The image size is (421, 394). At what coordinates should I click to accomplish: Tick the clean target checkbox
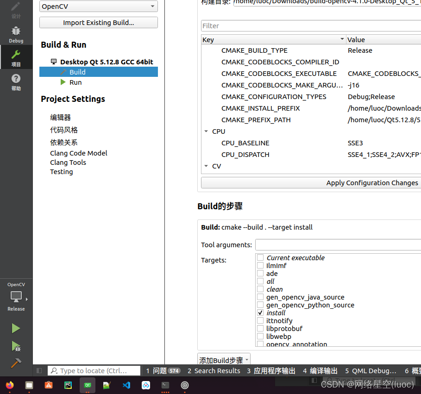pyautogui.click(x=260, y=289)
